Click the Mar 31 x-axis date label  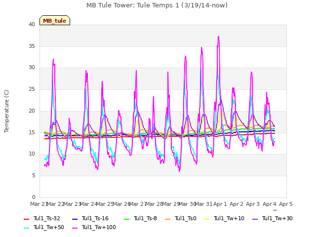tap(204, 204)
